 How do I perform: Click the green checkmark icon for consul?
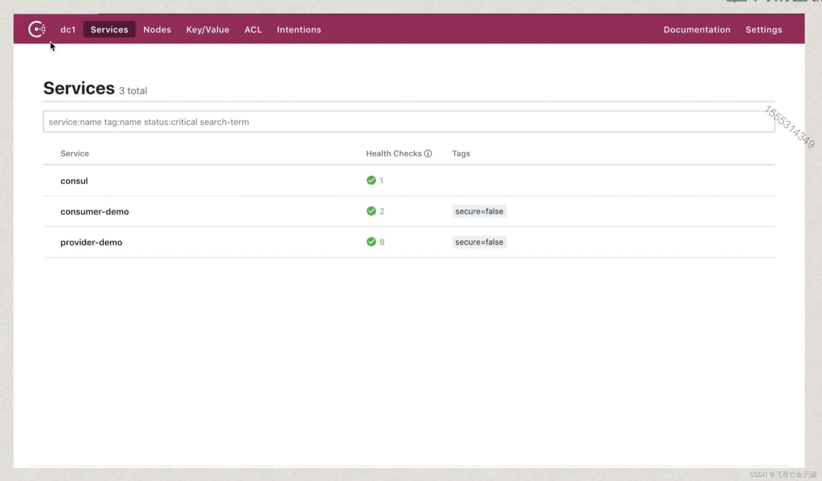coord(371,180)
